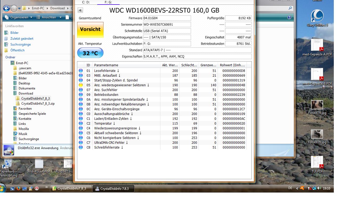Switch to the C: D: disk tab

coord(86,2)
